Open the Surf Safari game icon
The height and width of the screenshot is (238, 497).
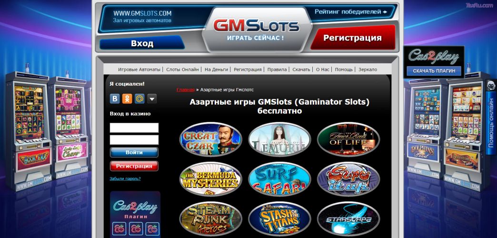coord(279,179)
